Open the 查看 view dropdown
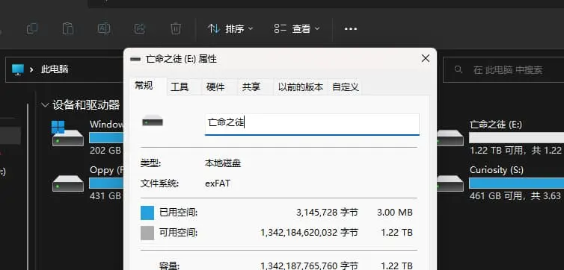Image resolution: width=564 pixels, height=270 pixels. [297, 28]
